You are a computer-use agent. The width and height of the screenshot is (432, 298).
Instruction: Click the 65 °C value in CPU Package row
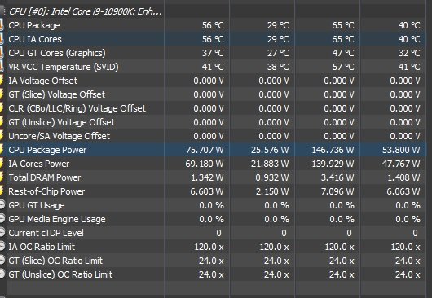[x=343, y=25]
